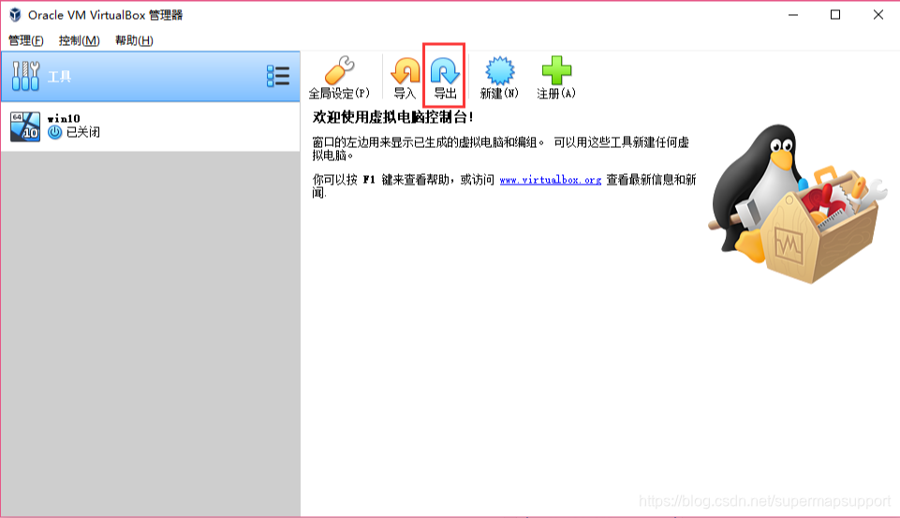The width and height of the screenshot is (900, 518).
Task: Close the VirtualBox manager window
Action: pos(878,15)
